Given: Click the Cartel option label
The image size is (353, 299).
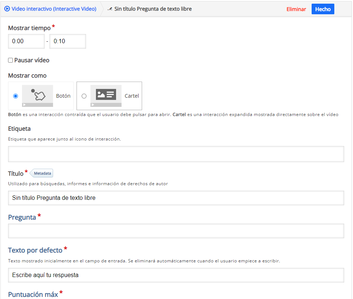Looking at the screenshot, I should (x=132, y=96).
